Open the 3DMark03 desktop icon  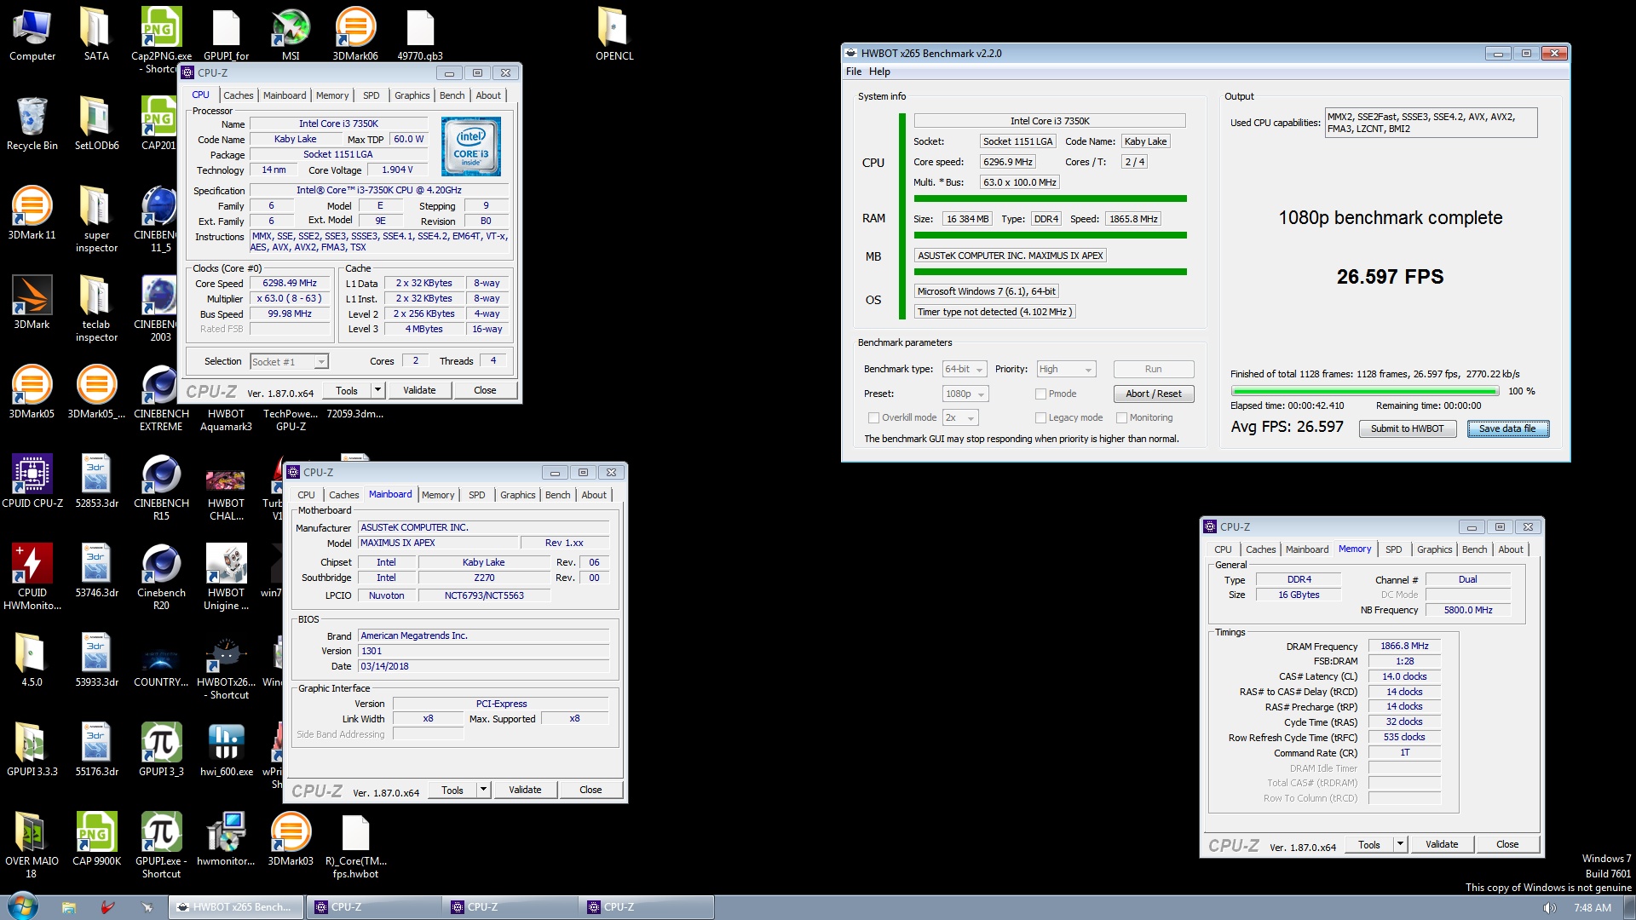291,840
